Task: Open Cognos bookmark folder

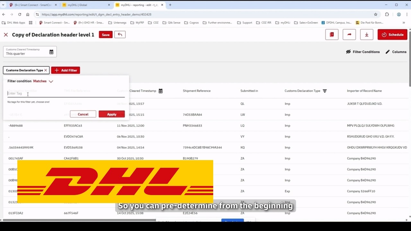Action: 191,23
